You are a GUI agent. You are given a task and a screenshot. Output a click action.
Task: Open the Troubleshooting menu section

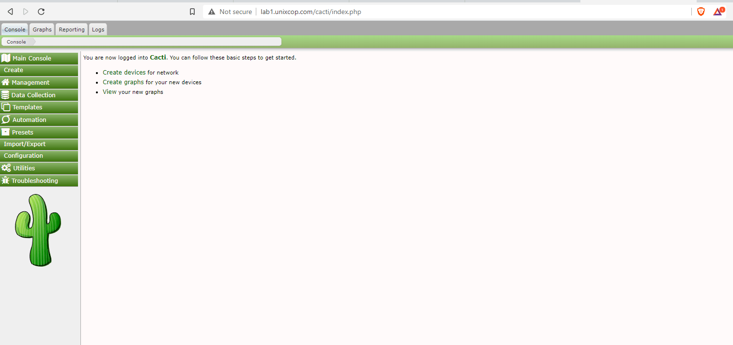pyautogui.click(x=39, y=180)
